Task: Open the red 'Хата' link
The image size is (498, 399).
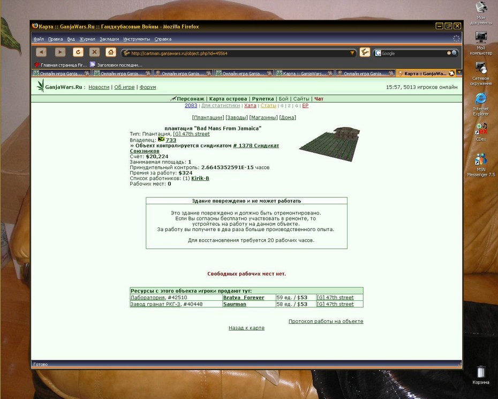Action: click(250, 105)
